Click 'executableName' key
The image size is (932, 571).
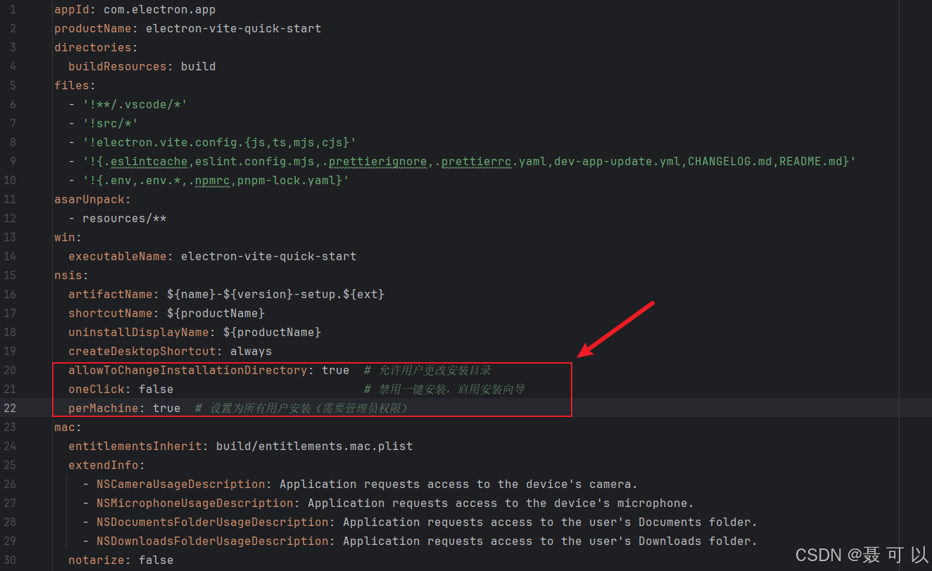tap(118, 257)
